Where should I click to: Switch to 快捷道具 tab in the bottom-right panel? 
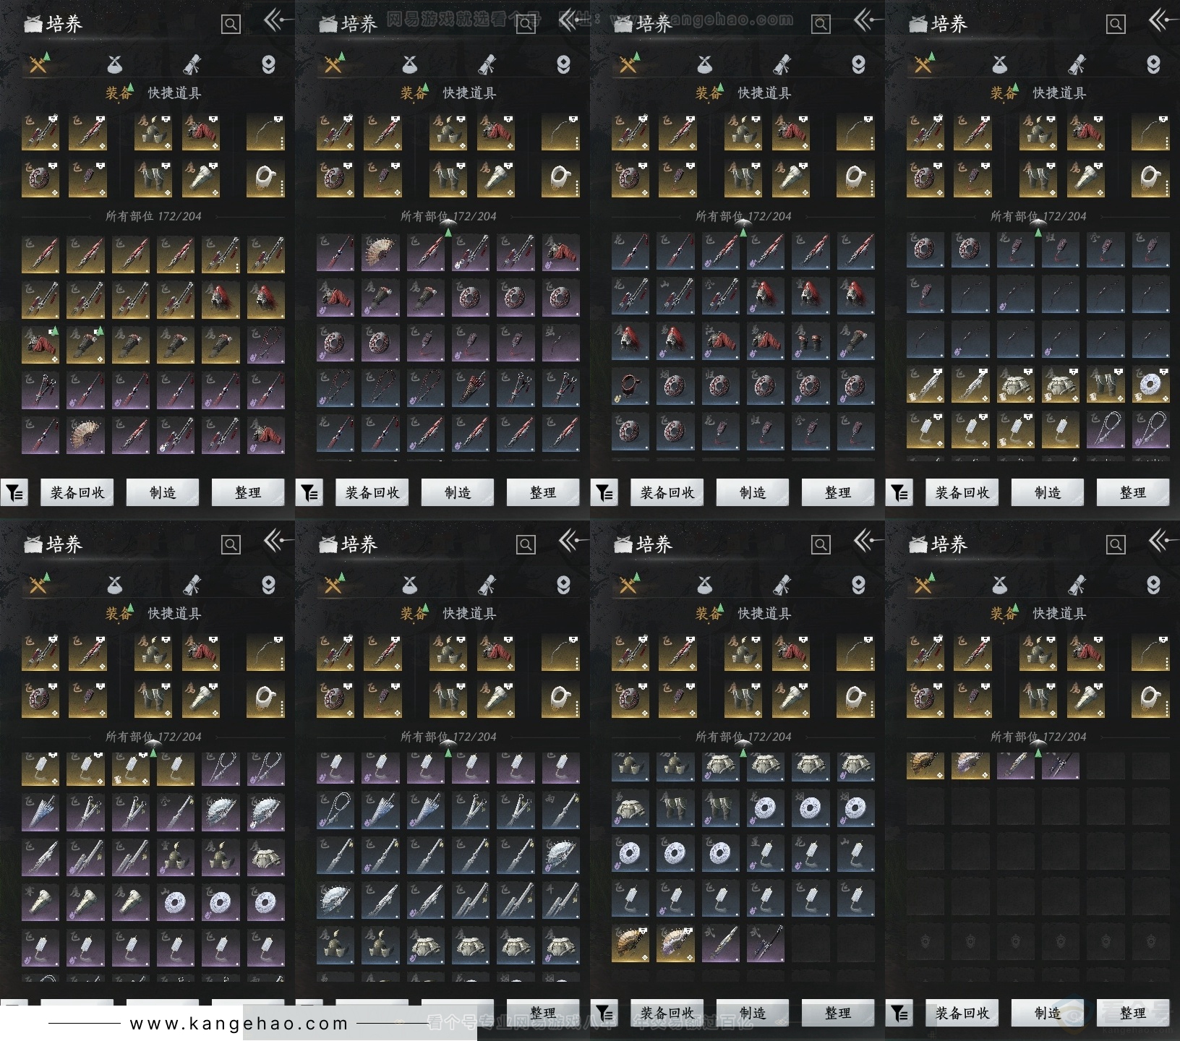[1059, 614]
